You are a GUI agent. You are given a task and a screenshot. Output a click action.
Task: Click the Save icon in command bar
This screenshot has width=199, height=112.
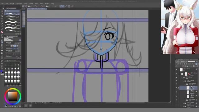pyautogui.click(x=31, y=6)
